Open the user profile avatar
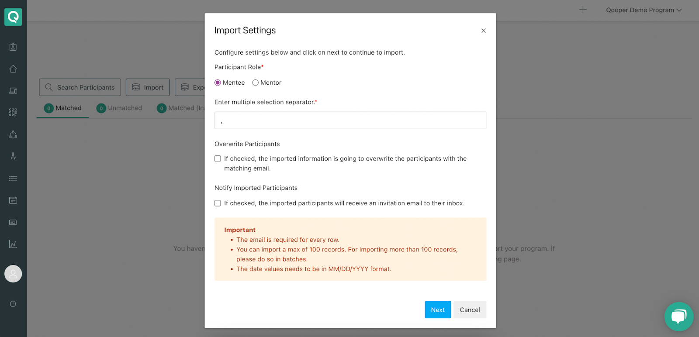 point(13,274)
